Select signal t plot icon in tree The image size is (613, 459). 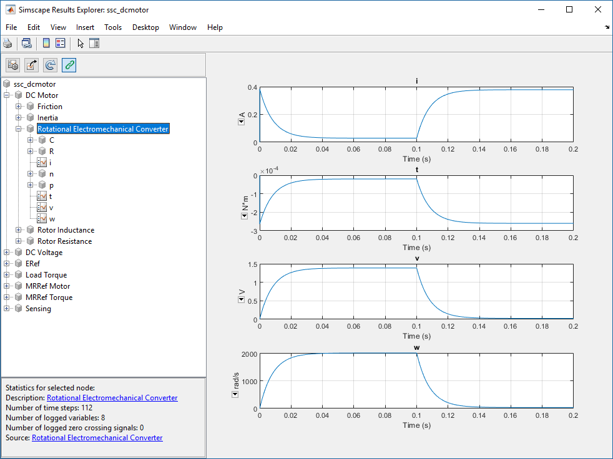[42, 196]
